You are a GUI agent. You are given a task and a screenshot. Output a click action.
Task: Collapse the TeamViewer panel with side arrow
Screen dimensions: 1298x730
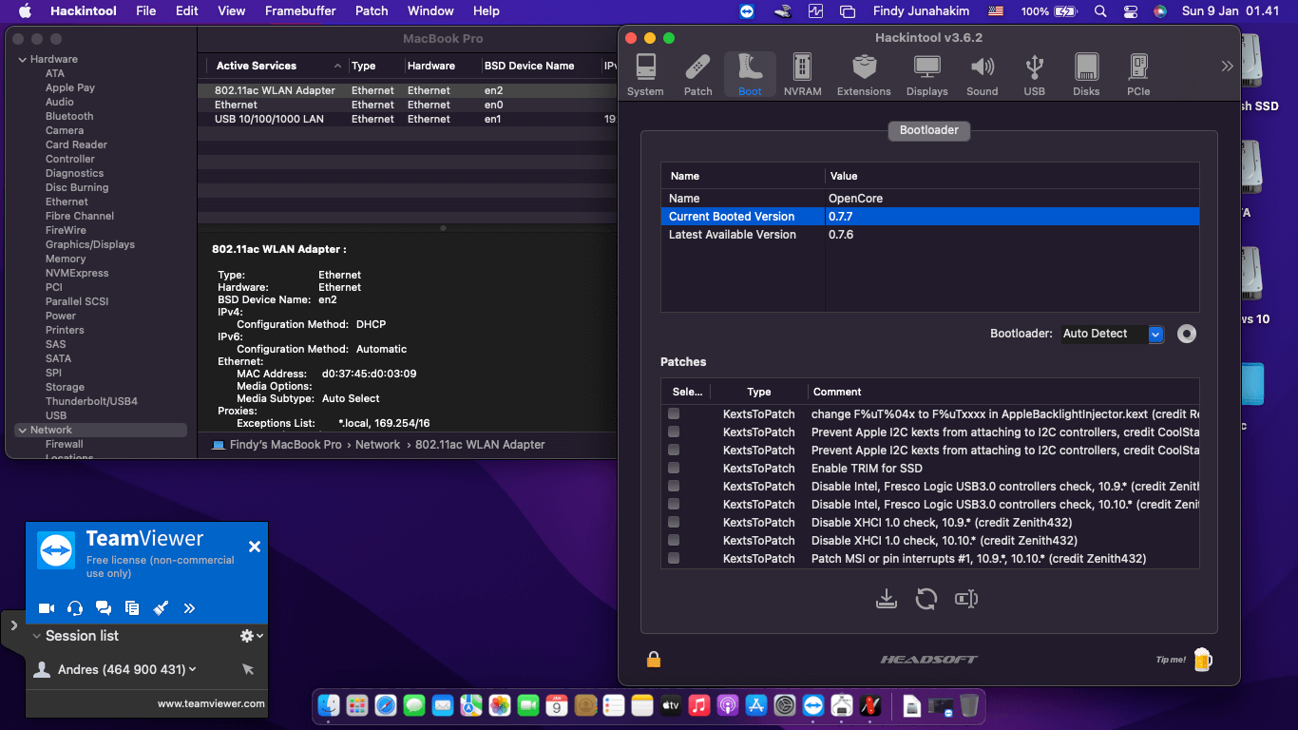tap(13, 624)
